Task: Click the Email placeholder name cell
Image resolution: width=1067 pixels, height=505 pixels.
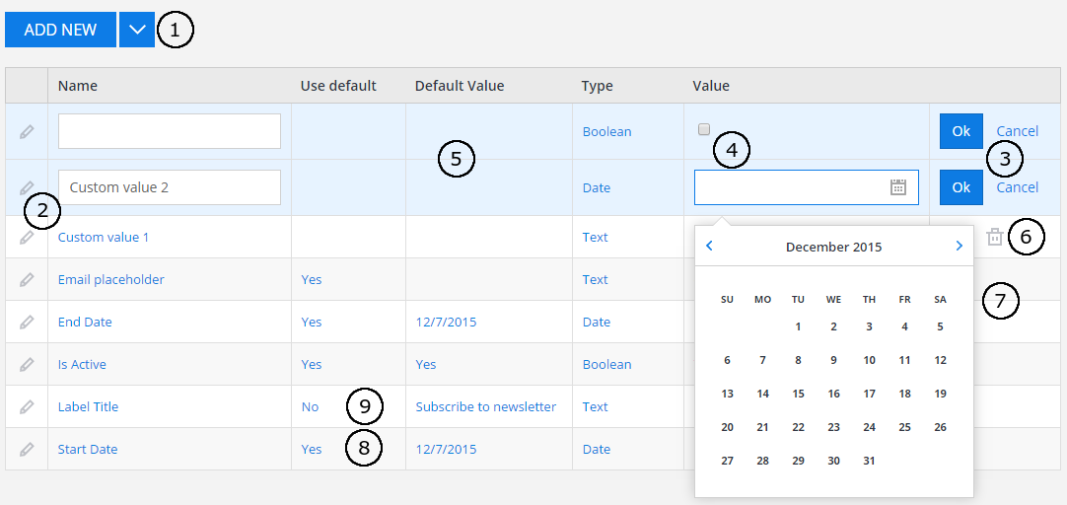Action: [x=110, y=280]
